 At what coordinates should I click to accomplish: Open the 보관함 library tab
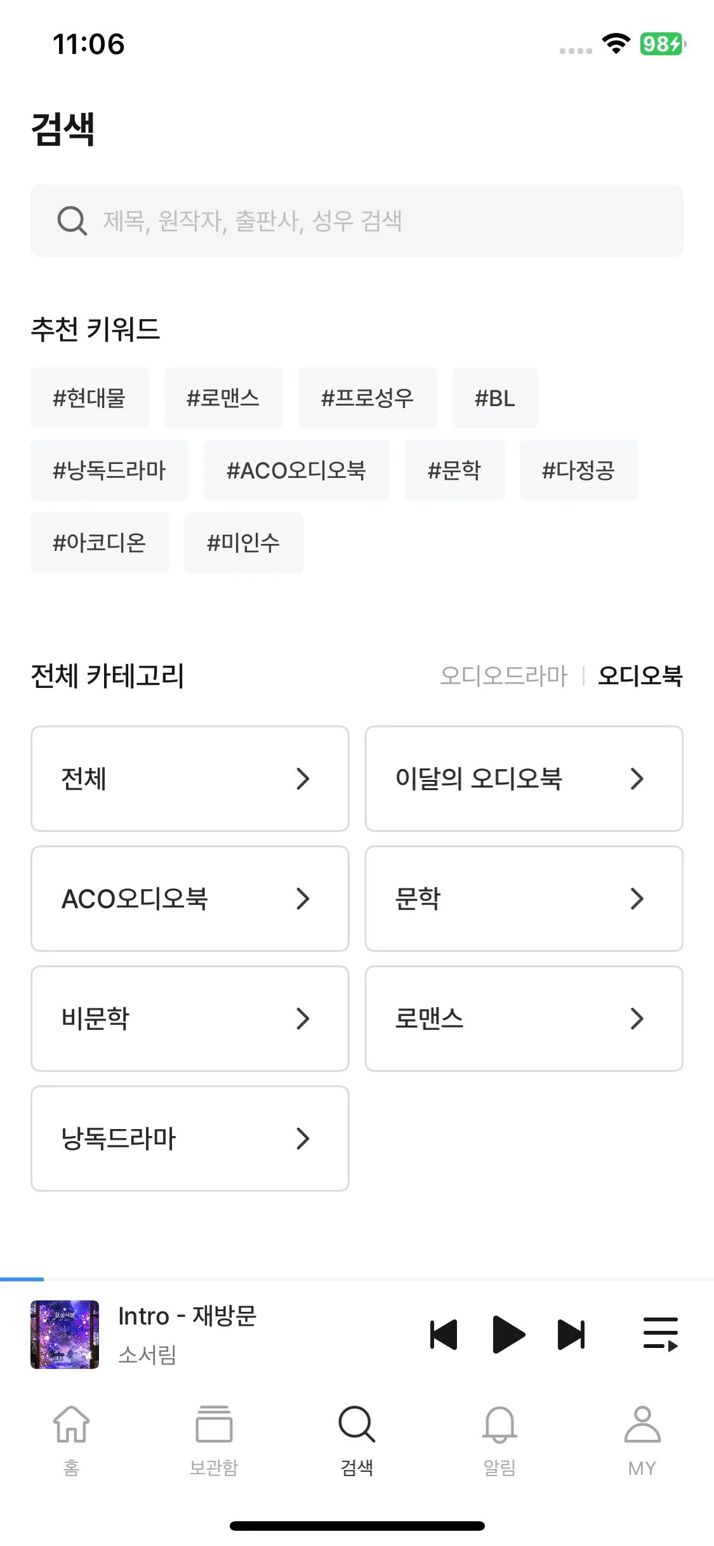coord(214,1436)
